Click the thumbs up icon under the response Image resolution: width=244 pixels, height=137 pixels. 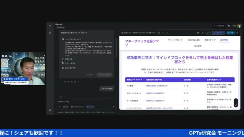pyautogui.click(x=65, y=81)
